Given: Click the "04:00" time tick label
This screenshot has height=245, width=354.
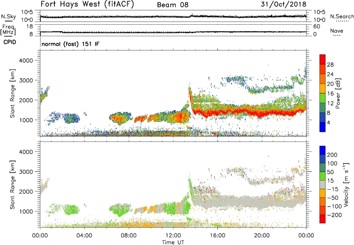Looking at the screenshot, I should tap(84, 236).
